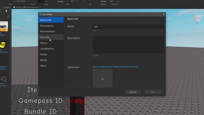
Task: Open the Icon Tutorial link
Action: [x=115, y=67]
